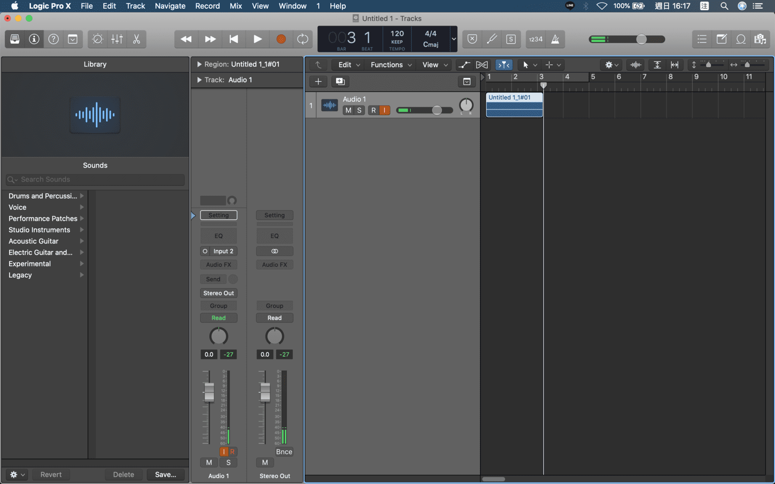This screenshot has width=775, height=484.
Task: Open Help menu
Action: pos(338,6)
